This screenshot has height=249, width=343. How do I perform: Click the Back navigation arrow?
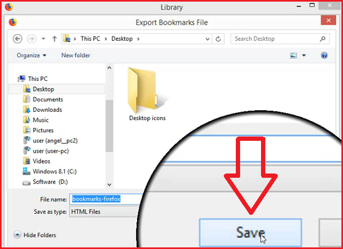(x=18, y=39)
